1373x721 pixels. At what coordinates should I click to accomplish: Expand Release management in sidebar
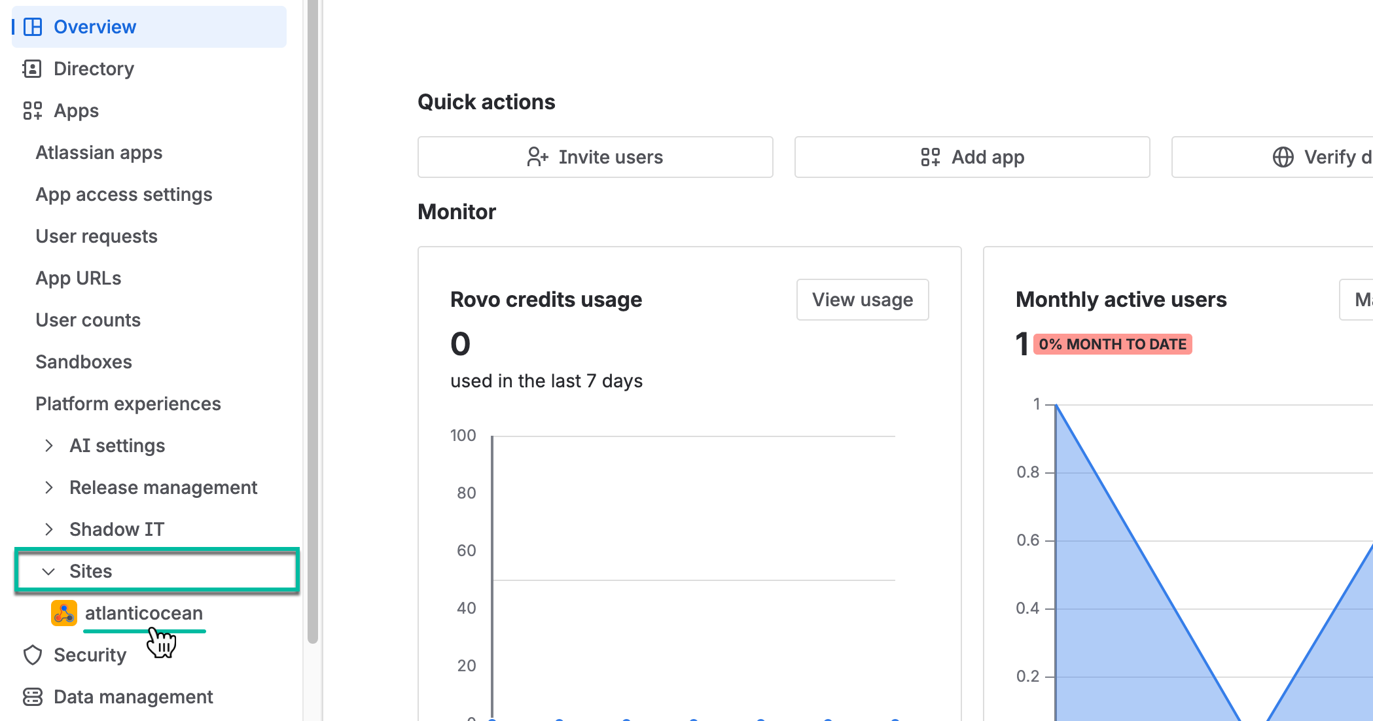point(49,487)
